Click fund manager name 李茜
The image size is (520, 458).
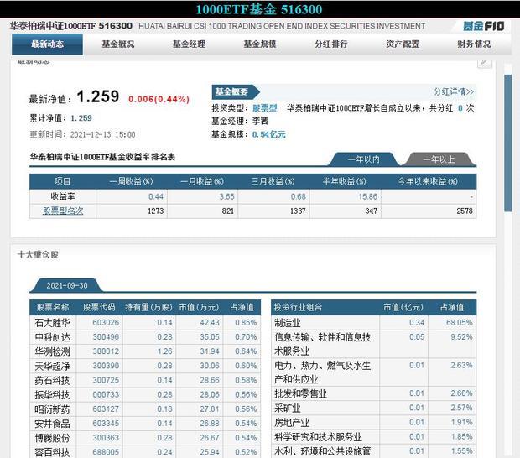click(x=260, y=121)
